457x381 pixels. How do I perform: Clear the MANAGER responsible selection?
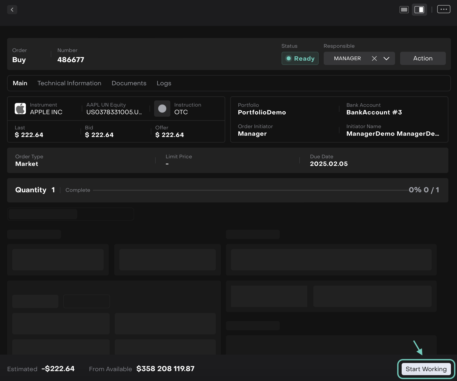pos(374,58)
